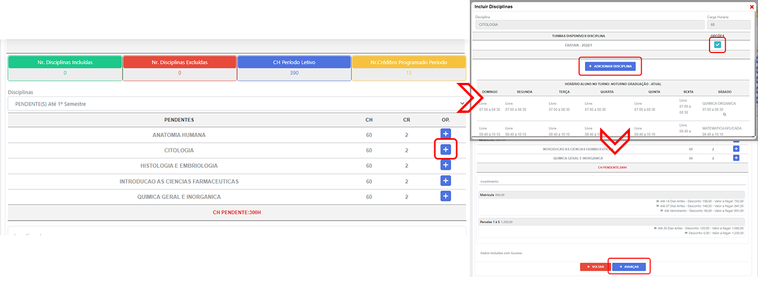Close the Incluir Disciplinas dialog
The image size is (758, 282).
[x=751, y=6]
